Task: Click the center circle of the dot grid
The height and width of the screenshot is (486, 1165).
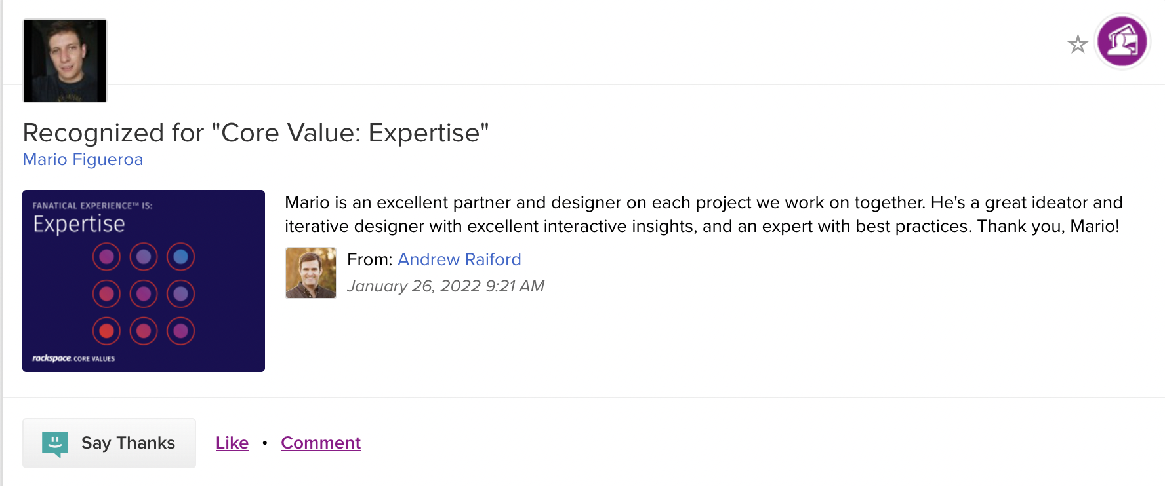Action: (144, 293)
